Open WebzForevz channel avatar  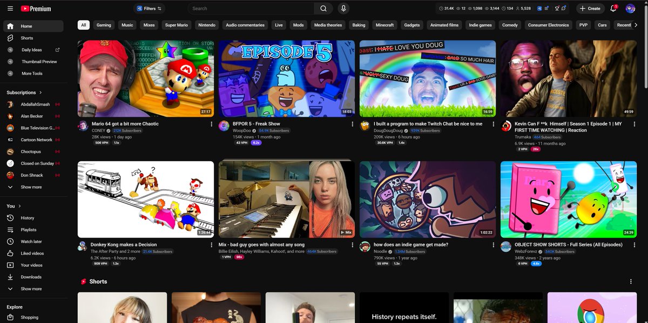click(506, 247)
